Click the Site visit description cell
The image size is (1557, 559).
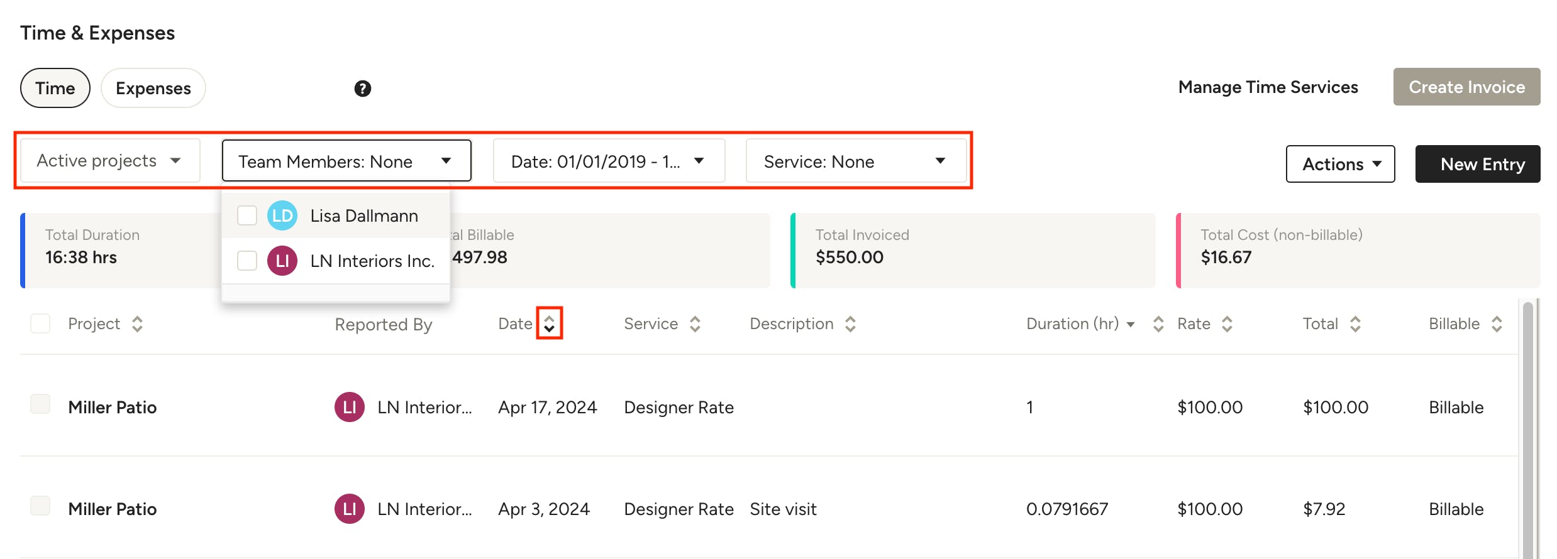(783, 509)
